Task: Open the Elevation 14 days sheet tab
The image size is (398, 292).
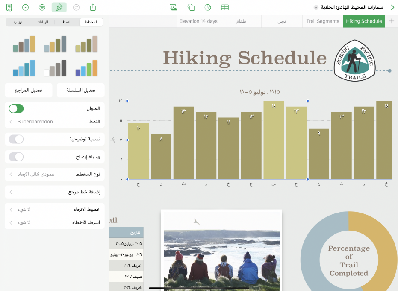Action: click(198, 21)
